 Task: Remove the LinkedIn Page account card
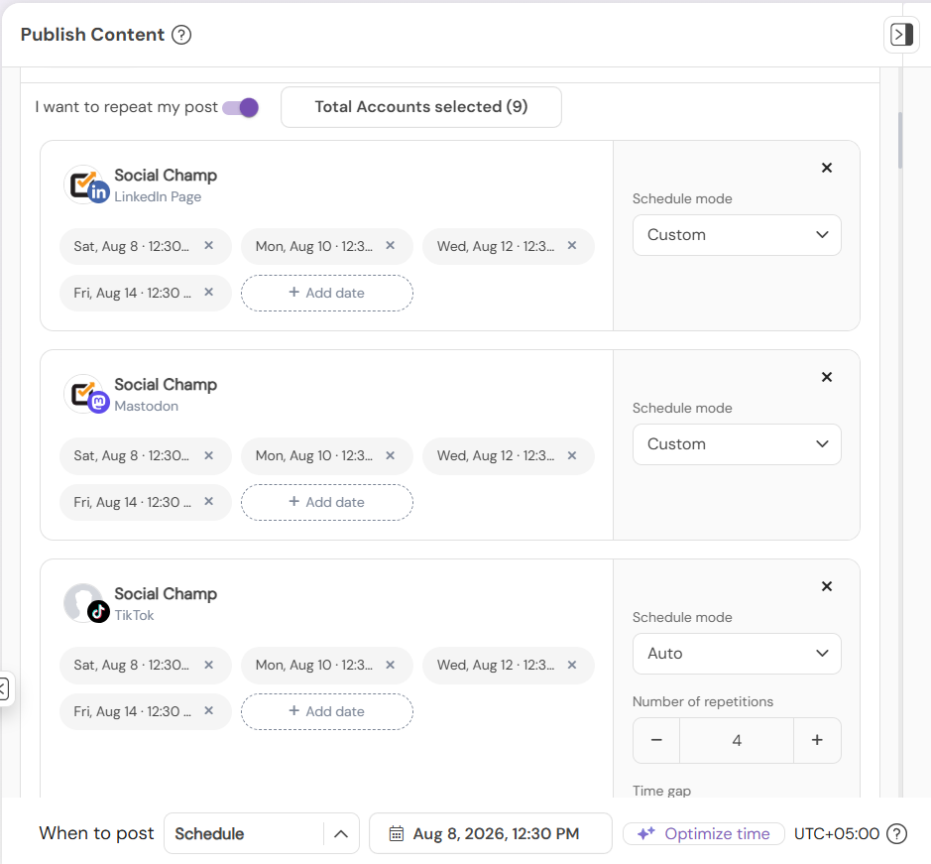[x=827, y=169]
